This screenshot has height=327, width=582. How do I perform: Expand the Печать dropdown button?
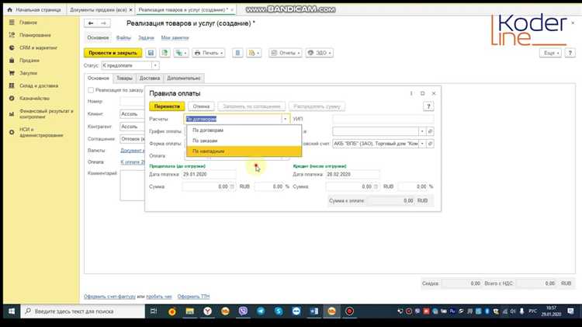tap(210, 53)
